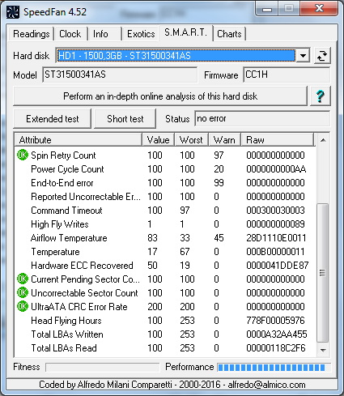
Task: Select the Temperature attribute row
Action: click(164, 252)
